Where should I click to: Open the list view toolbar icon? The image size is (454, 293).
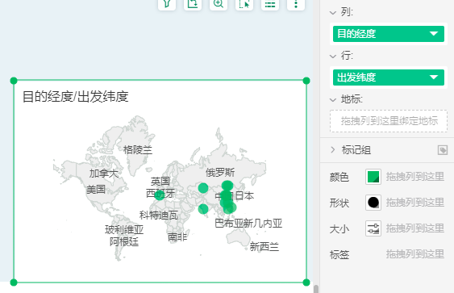pyautogui.click(x=270, y=4)
